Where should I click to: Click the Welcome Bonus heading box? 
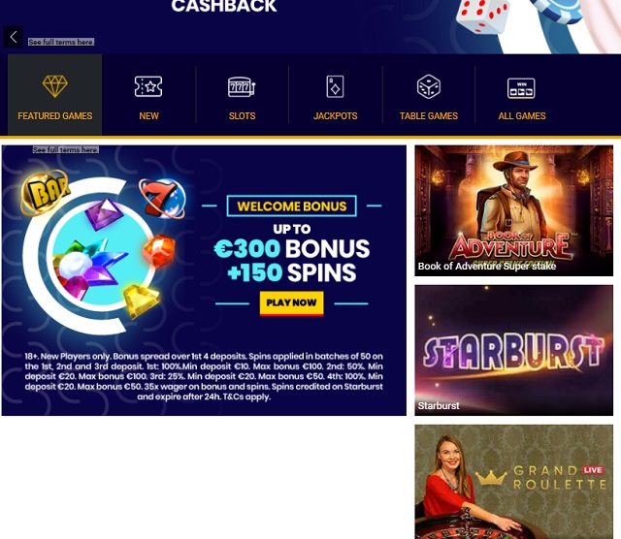(x=292, y=206)
